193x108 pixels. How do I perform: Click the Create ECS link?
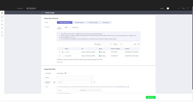coord(60,62)
